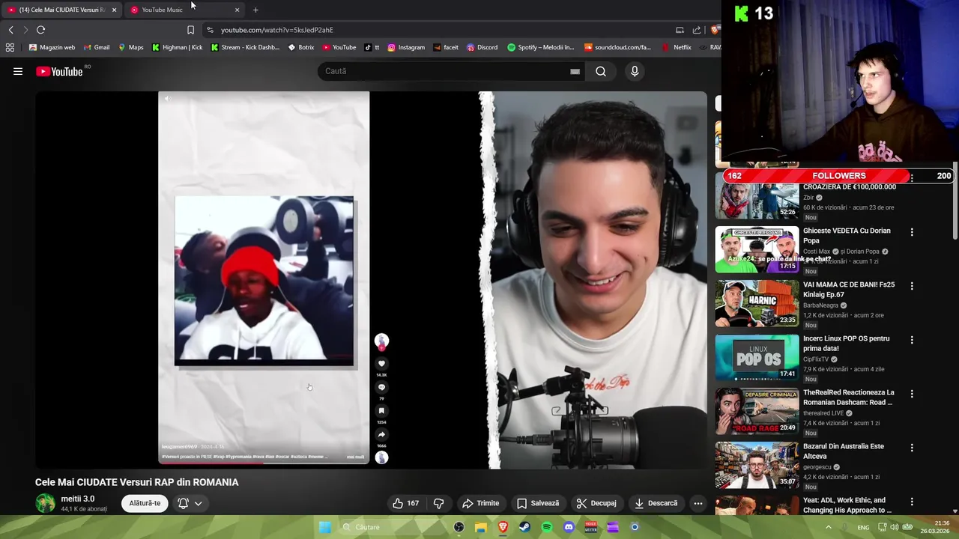Open the Spotify – Melodii bookmark
Image resolution: width=959 pixels, height=539 pixels.
click(540, 47)
